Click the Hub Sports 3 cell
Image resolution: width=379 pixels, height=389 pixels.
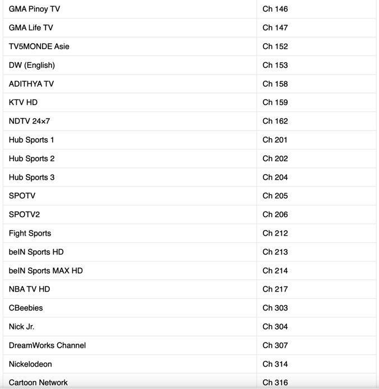pos(130,177)
